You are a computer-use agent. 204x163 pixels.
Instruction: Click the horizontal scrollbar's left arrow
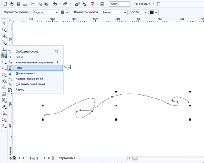pos(130,158)
